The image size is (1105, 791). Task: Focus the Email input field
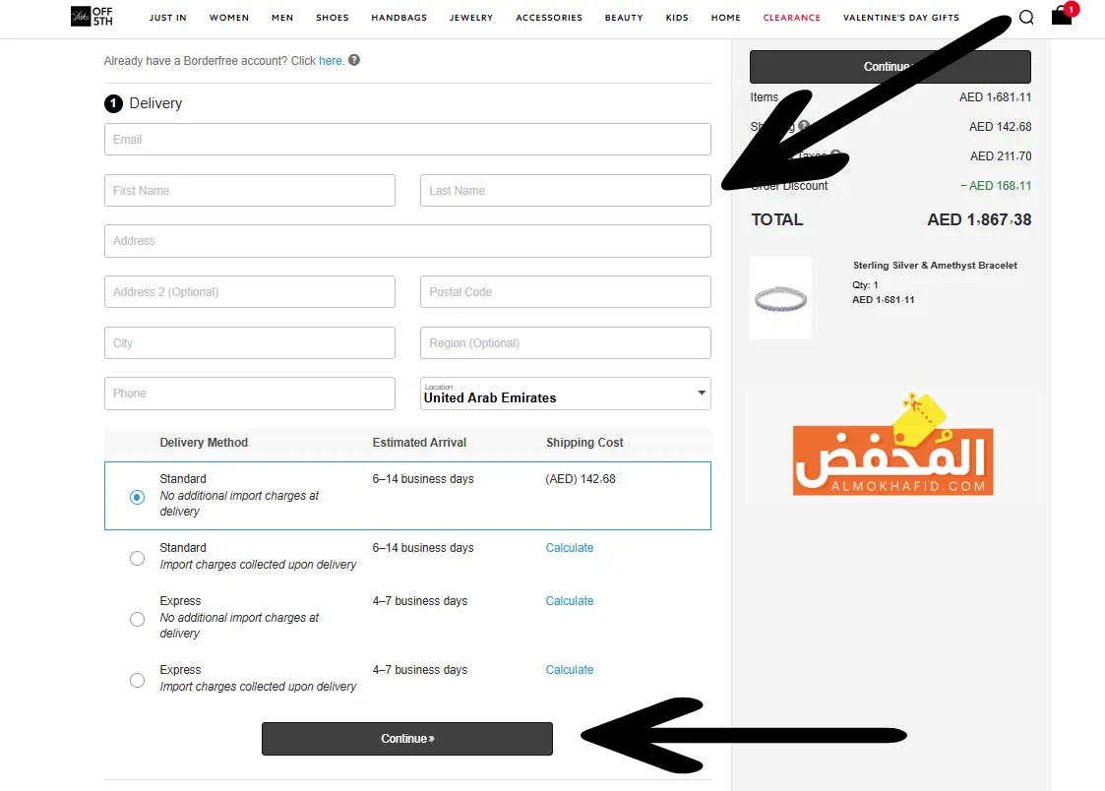(x=407, y=140)
